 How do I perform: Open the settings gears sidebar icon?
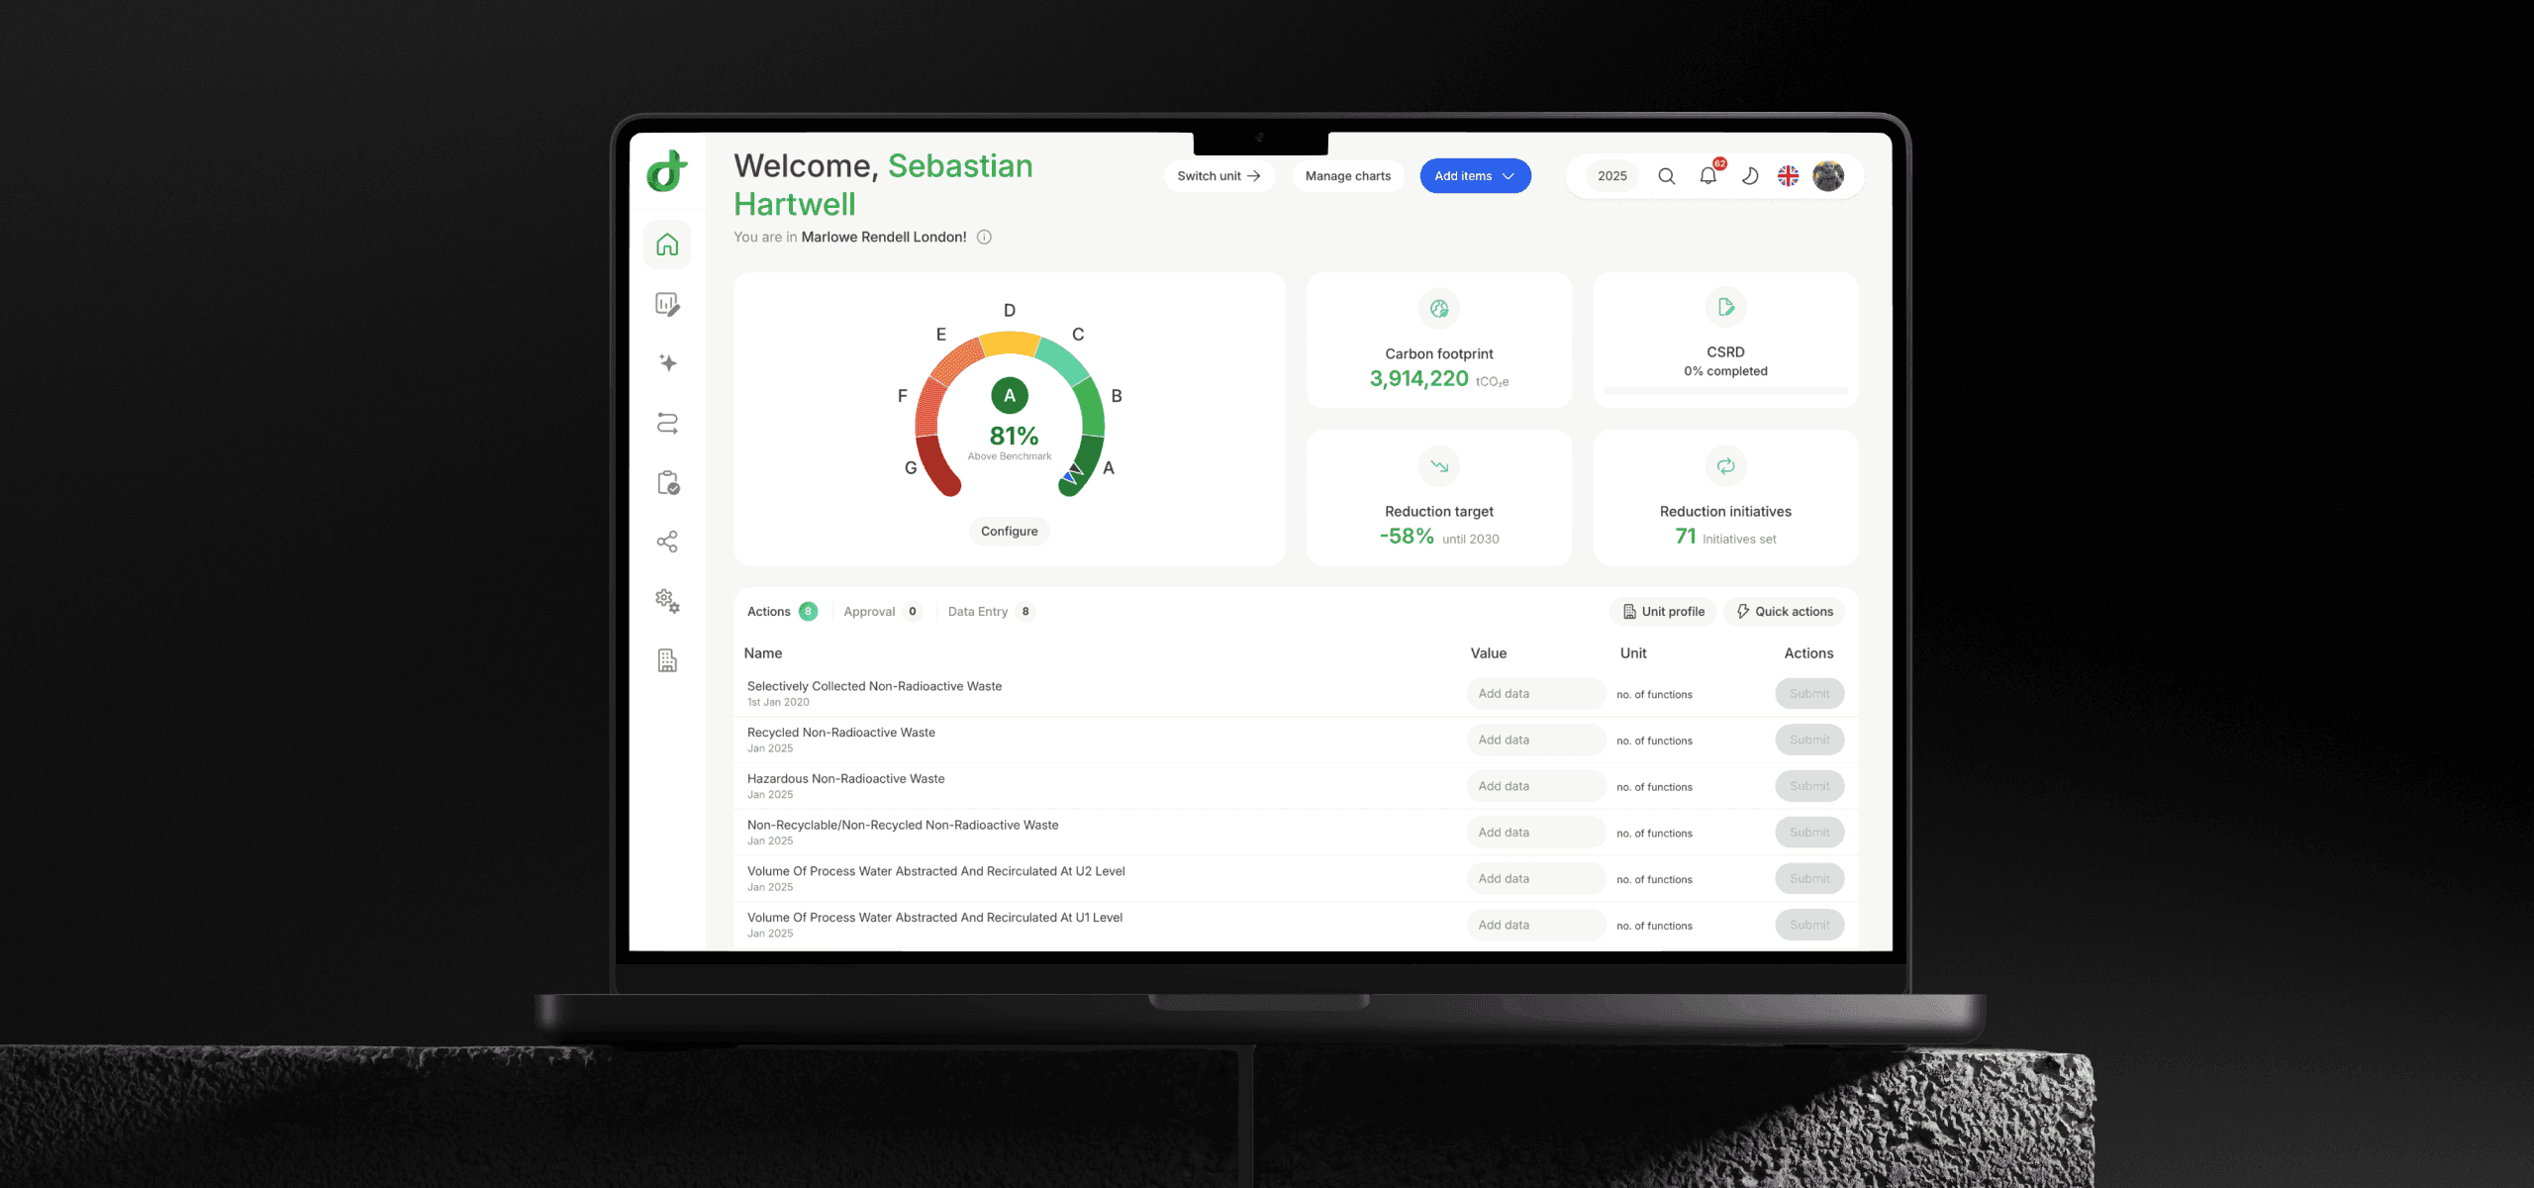coord(667,601)
